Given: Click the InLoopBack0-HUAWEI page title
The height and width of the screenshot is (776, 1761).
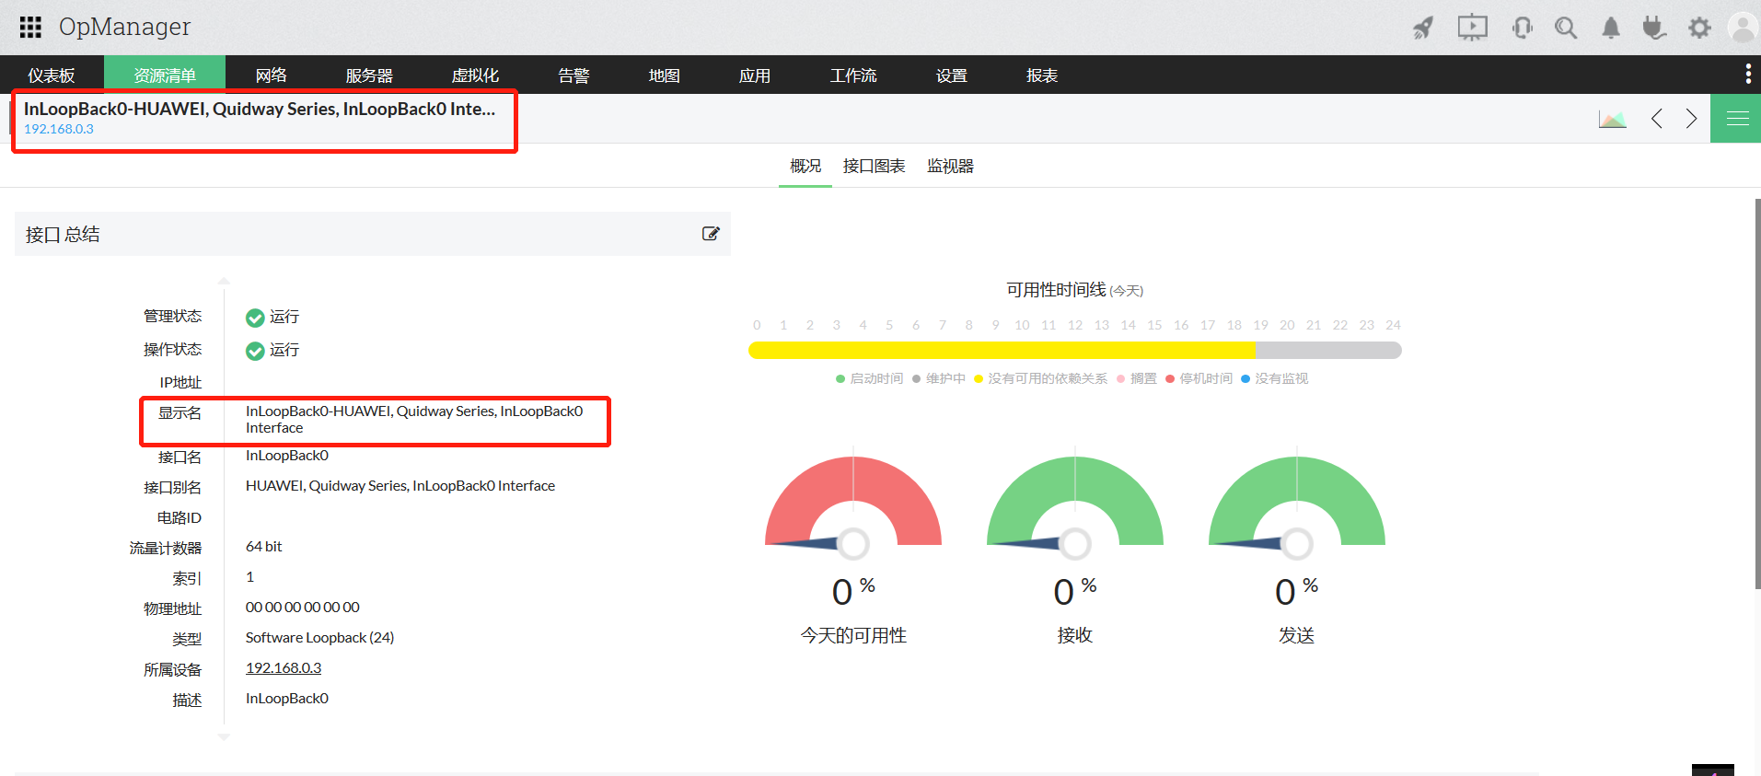Looking at the screenshot, I should [x=260, y=109].
